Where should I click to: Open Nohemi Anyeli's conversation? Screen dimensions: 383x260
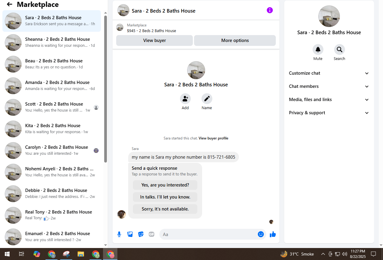52,172
